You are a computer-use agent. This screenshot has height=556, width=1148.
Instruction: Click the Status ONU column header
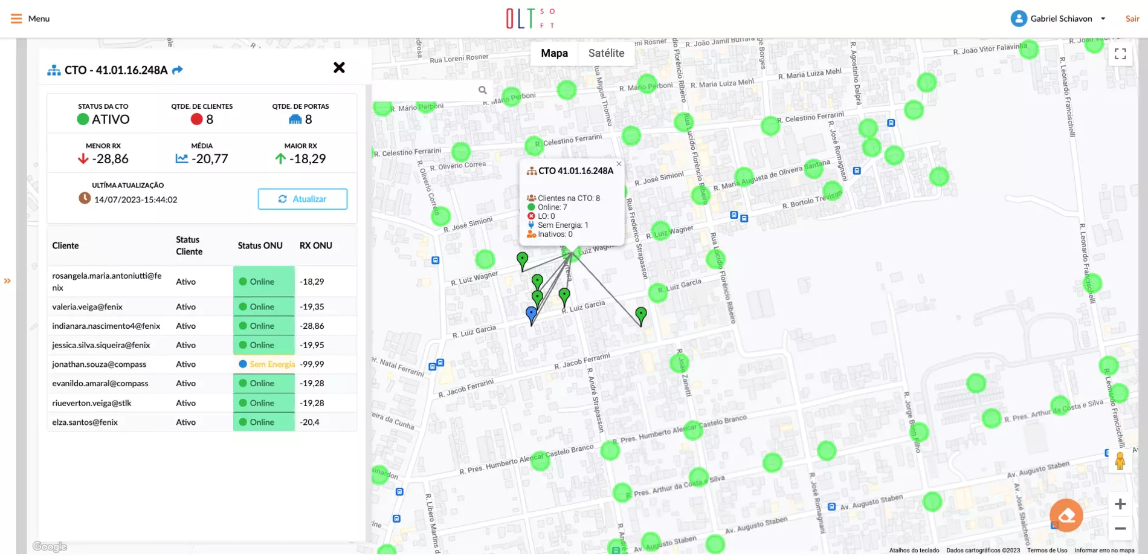[x=260, y=246]
